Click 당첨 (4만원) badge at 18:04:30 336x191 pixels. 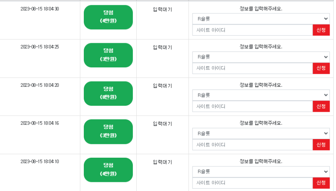pos(108,17)
